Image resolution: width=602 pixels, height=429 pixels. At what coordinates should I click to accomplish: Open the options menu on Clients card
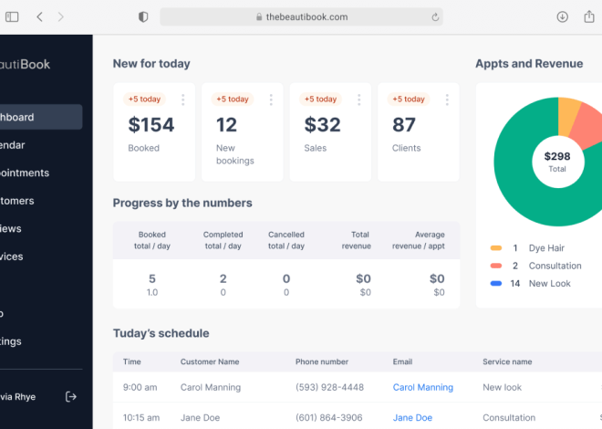447,99
